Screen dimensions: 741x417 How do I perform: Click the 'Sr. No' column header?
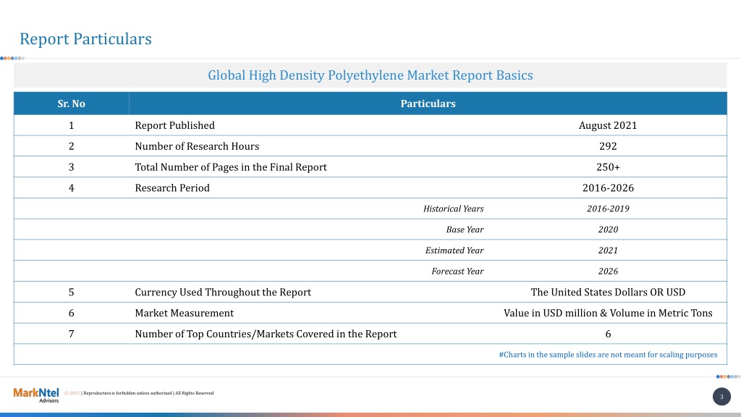point(72,104)
